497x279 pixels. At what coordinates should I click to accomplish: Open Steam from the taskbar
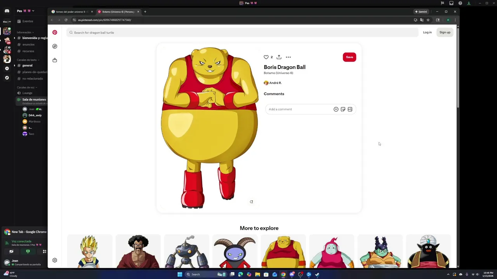(317, 274)
